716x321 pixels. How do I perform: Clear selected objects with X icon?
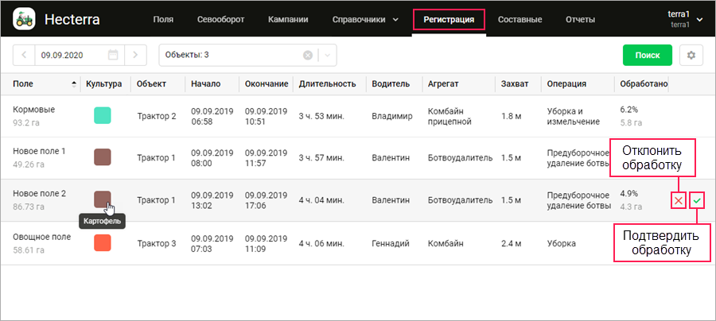(x=308, y=55)
